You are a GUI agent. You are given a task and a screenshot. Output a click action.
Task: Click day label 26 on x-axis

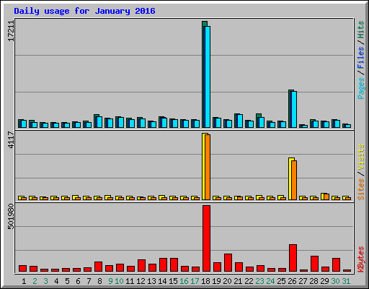point(292,281)
